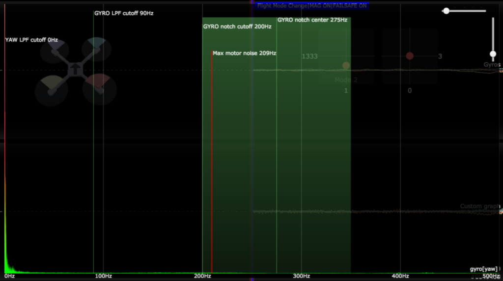
Task: Click the right stick red position dot
Action: coord(410,56)
